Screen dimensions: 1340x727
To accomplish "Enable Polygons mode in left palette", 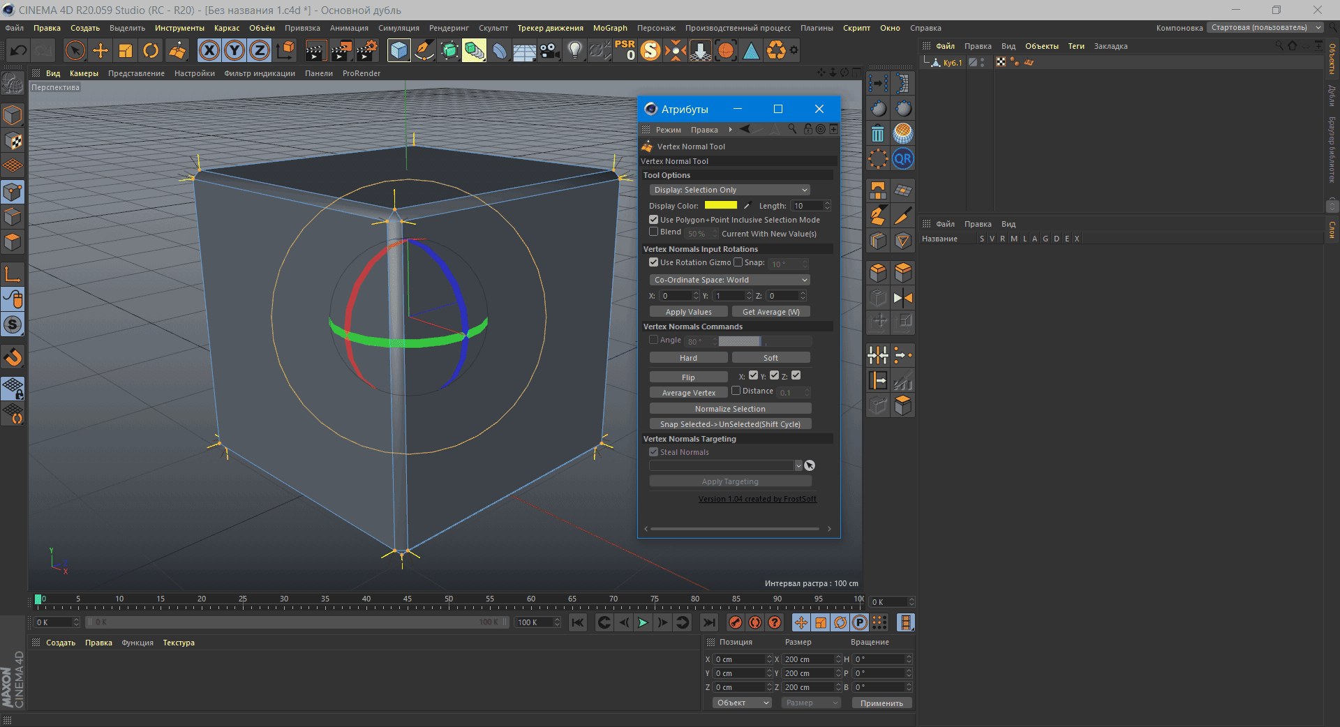I will click(13, 241).
